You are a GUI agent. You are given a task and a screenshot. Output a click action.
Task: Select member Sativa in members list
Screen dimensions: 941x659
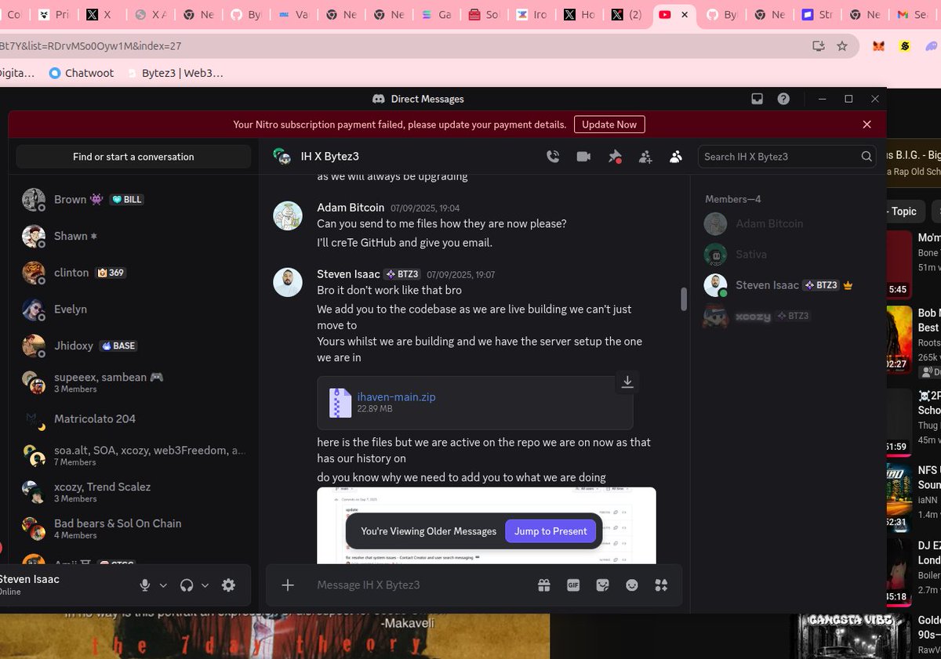point(788,255)
